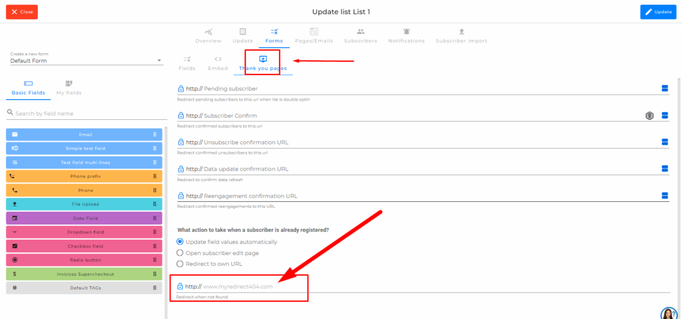Select Update field values automatically option

(180, 242)
